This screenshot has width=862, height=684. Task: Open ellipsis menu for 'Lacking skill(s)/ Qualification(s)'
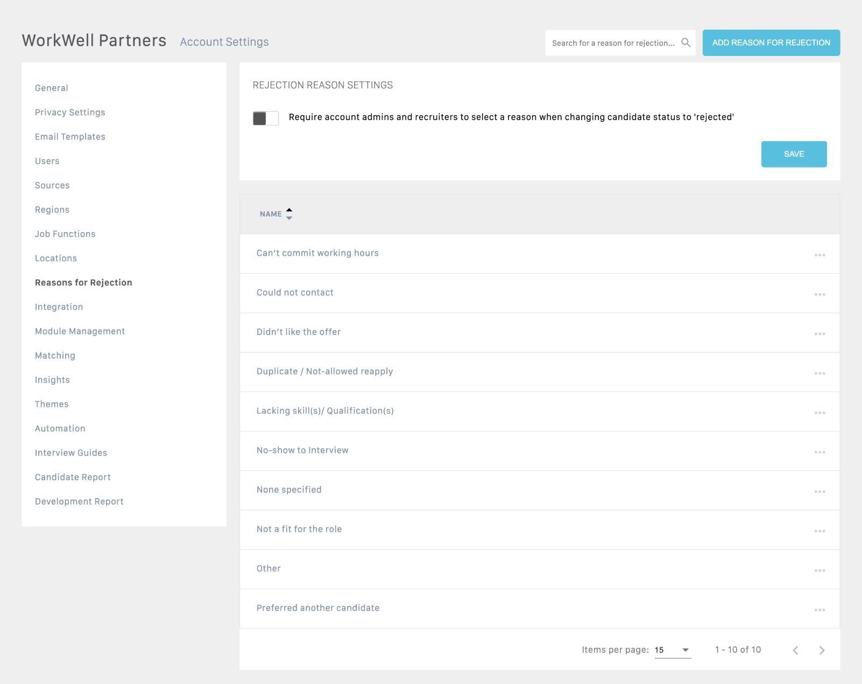[819, 413]
